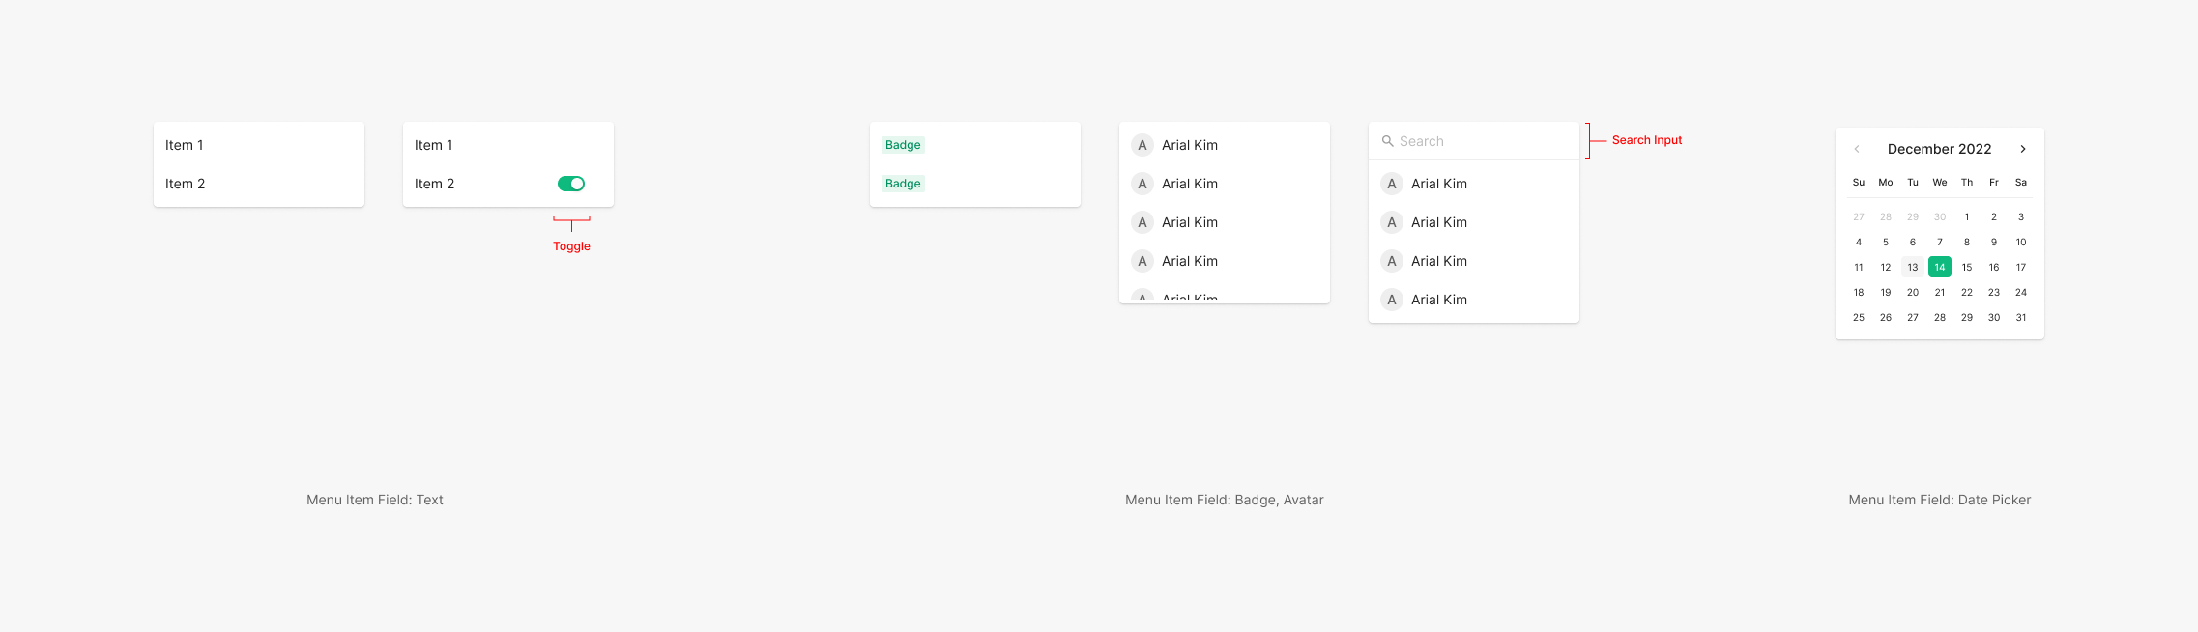Screen dimensions: 2198x632
Task: Click the last avatar in the search menu
Action: (x=1392, y=300)
